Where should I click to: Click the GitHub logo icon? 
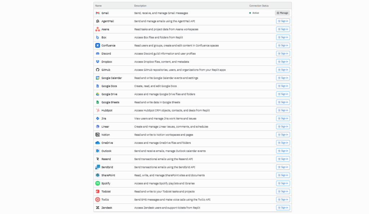[97, 70]
